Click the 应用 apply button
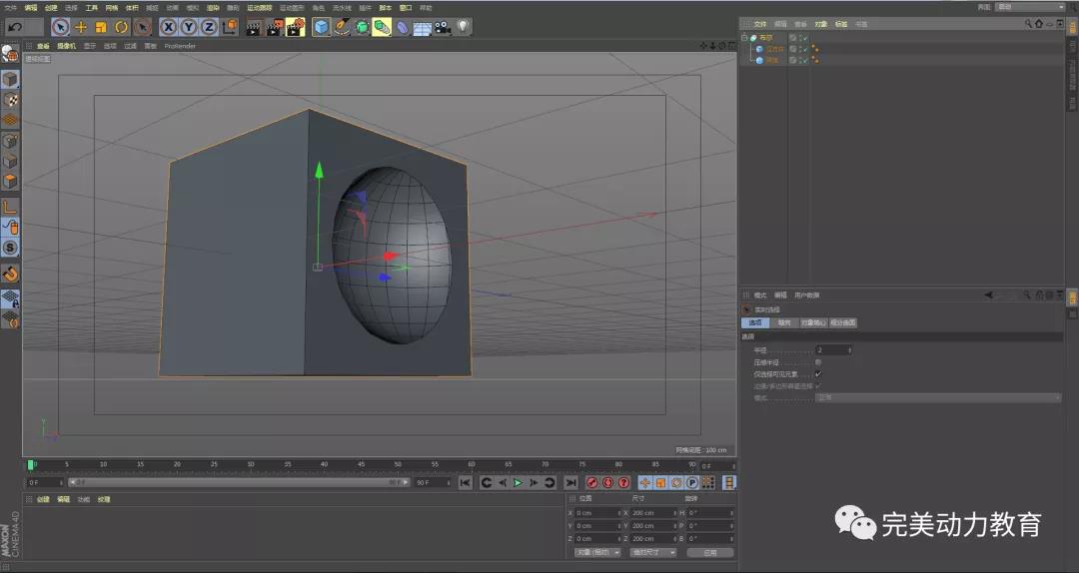Viewport: 1079px width, 573px height. pyautogui.click(x=709, y=552)
